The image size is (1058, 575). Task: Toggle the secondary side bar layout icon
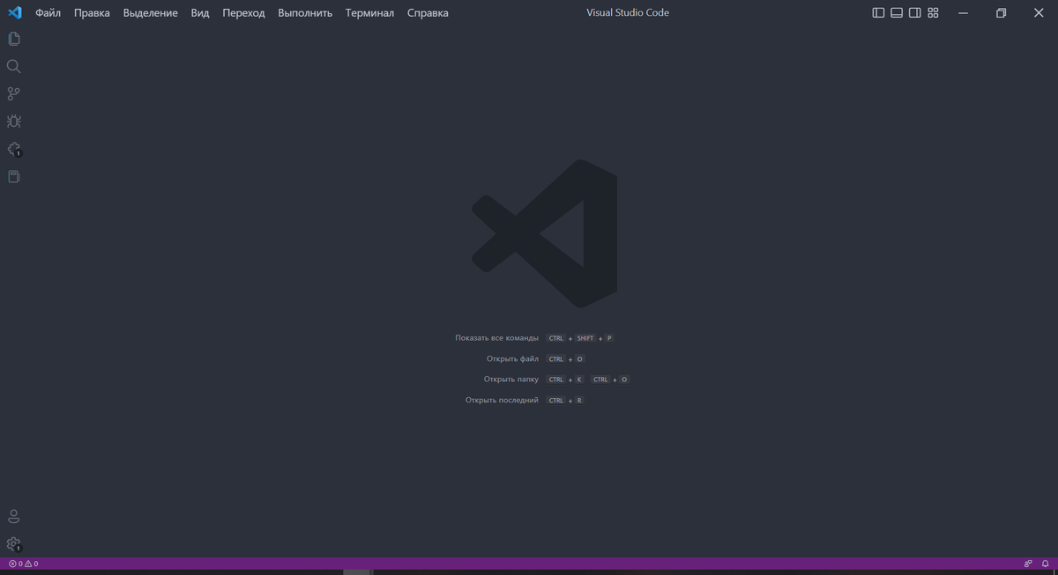(915, 13)
